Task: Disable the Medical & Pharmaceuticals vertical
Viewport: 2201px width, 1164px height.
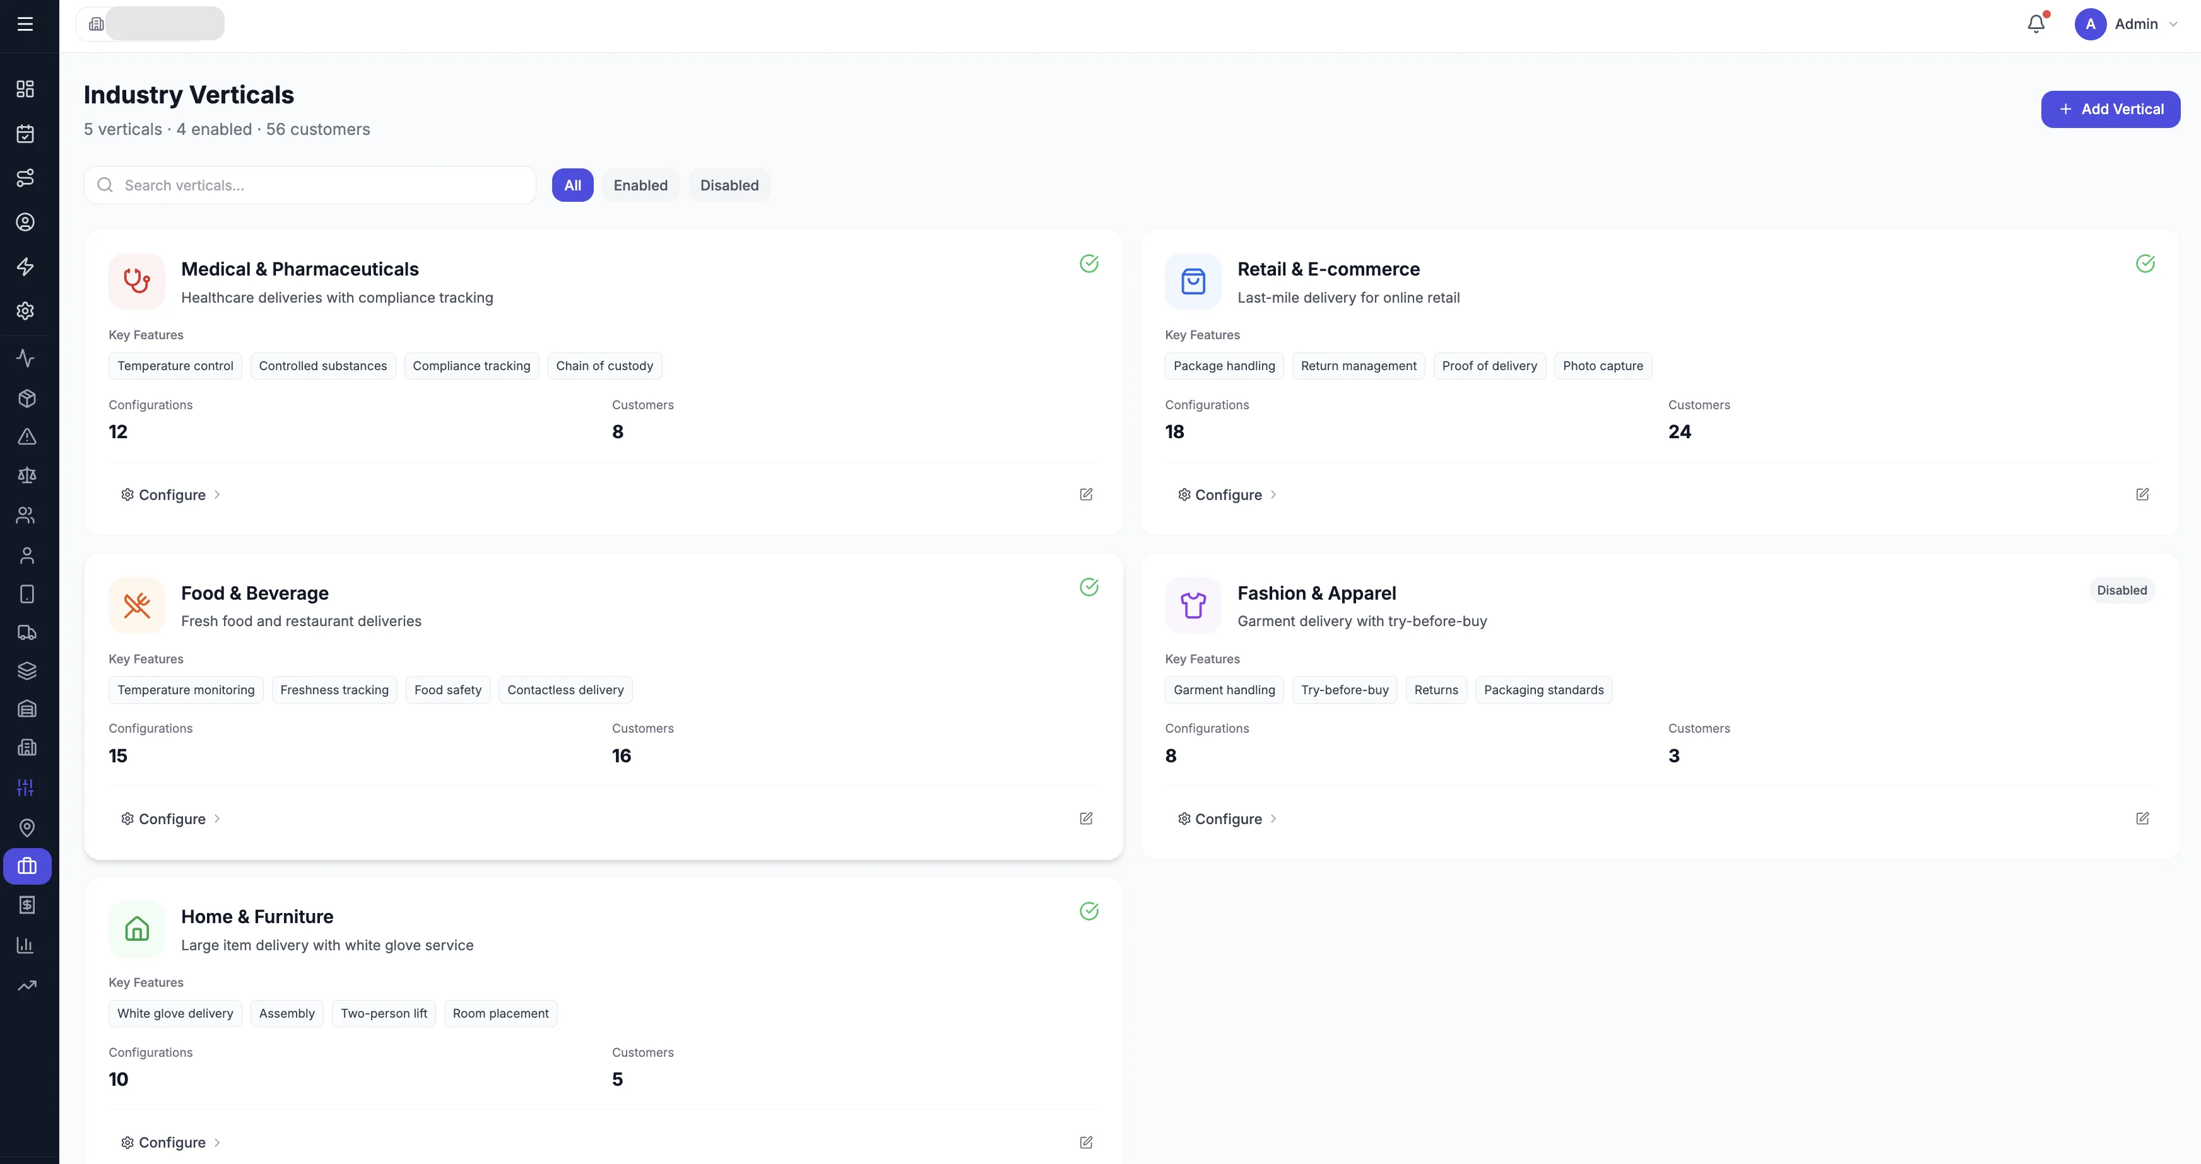Action: pyautogui.click(x=1089, y=263)
